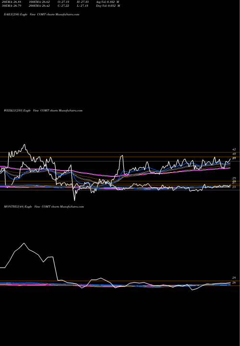Click the '200EMA: 26.42' value
Viewport: 240px width, 346px height.
tap(39, 6)
